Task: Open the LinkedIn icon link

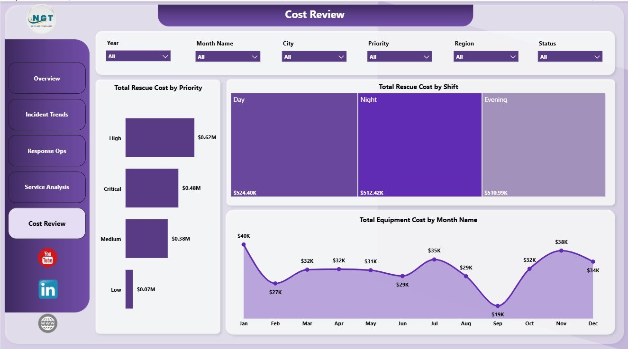Action: click(48, 289)
